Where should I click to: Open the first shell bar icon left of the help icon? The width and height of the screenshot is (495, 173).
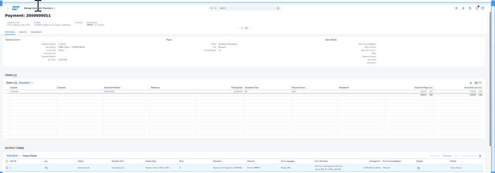[x=463, y=8]
